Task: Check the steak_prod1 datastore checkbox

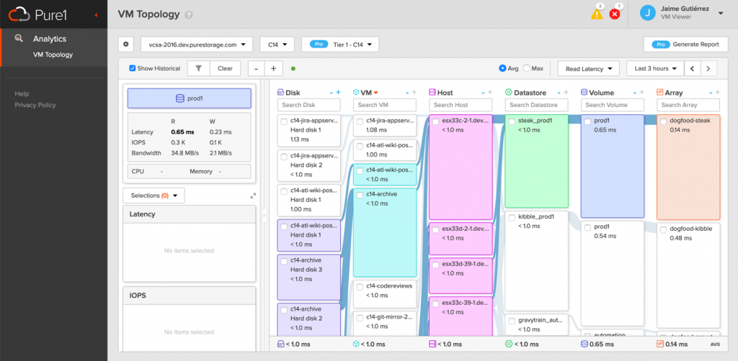Action: pos(512,122)
